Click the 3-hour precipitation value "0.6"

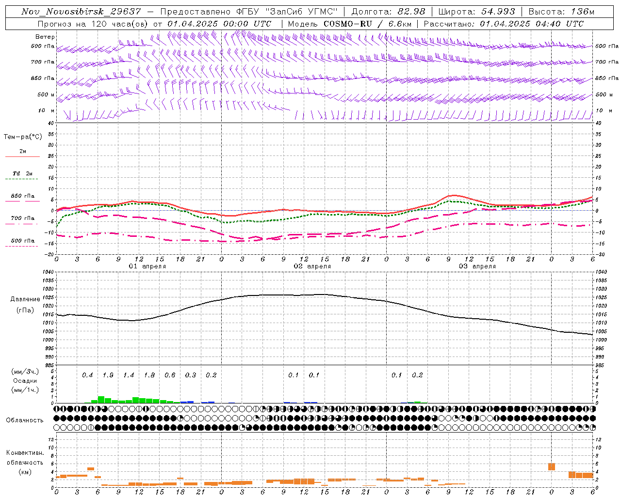click(170, 375)
